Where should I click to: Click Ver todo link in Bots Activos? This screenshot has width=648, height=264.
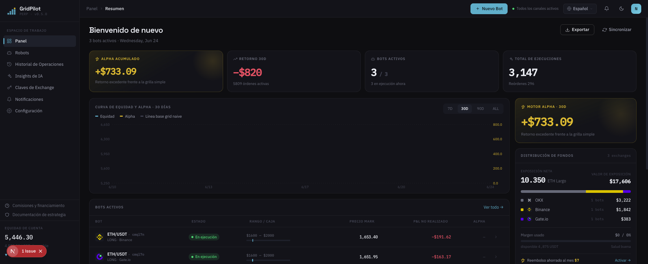tap(493, 207)
